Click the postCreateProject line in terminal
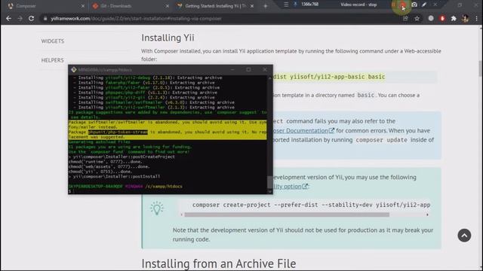Image resolution: width=483 pixels, height=271 pixels. point(122,157)
